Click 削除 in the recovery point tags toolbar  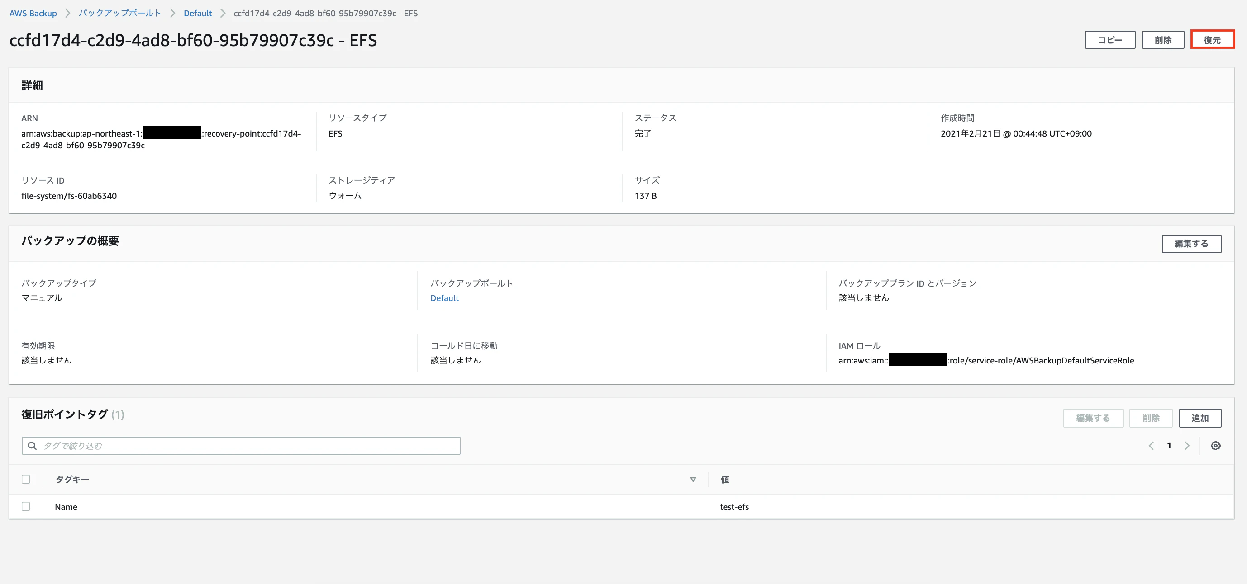point(1151,418)
